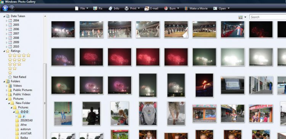The image size is (286, 139).
Task: Open the Info pane button
Action: 114,8
